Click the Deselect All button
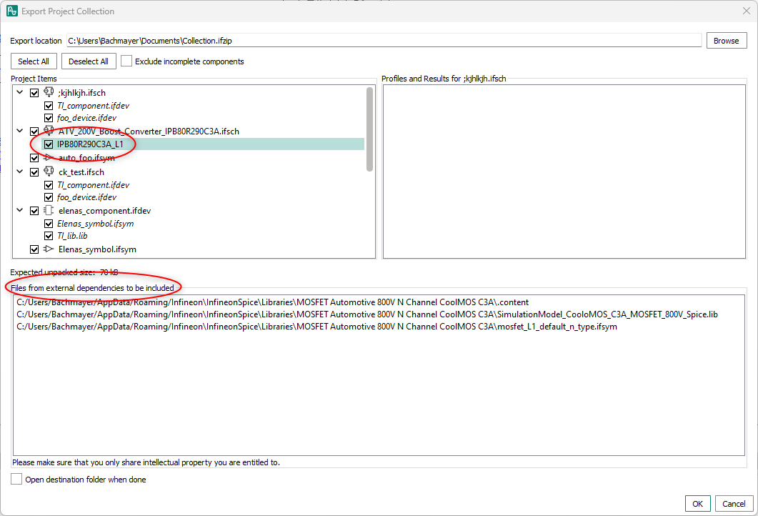This screenshot has height=516, width=758. [x=89, y=61]
